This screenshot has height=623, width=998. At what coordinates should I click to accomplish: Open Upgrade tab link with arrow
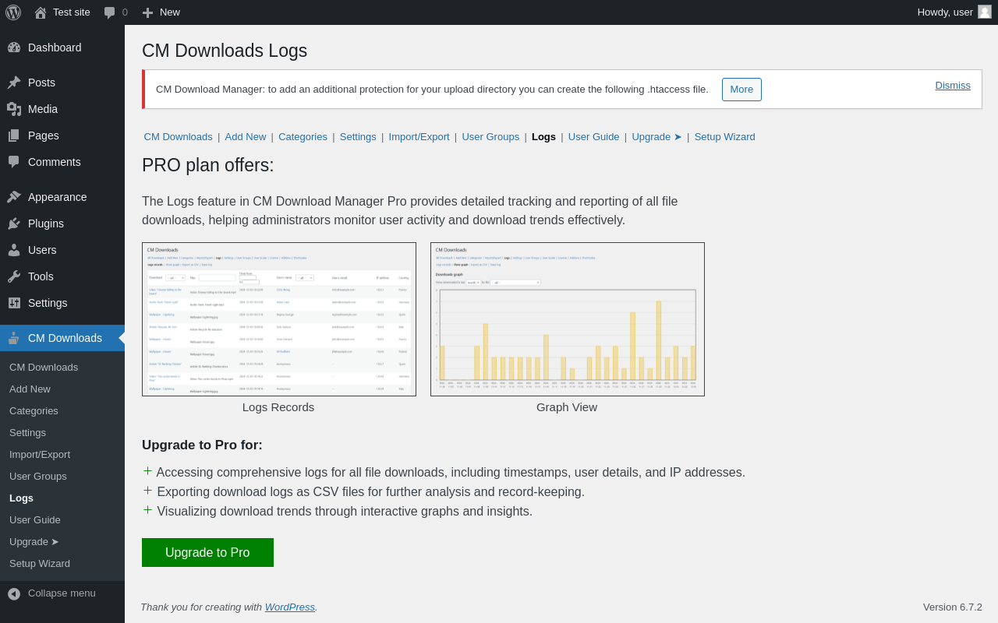coord(656,137)
